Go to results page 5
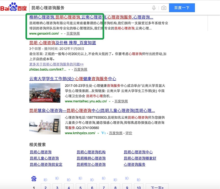 (80, 186)
